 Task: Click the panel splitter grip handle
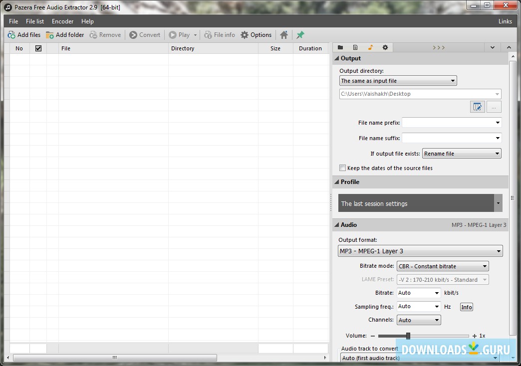331,202
